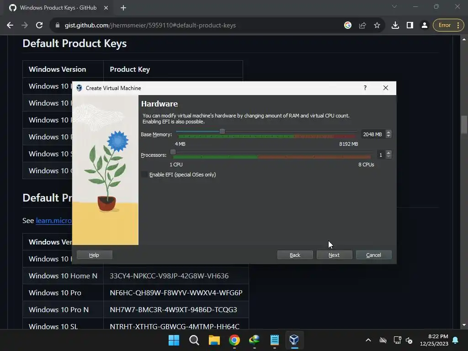Click the muted volume tray icon
The height and width of the screenshot is (351, 468).
pos(409,340)
